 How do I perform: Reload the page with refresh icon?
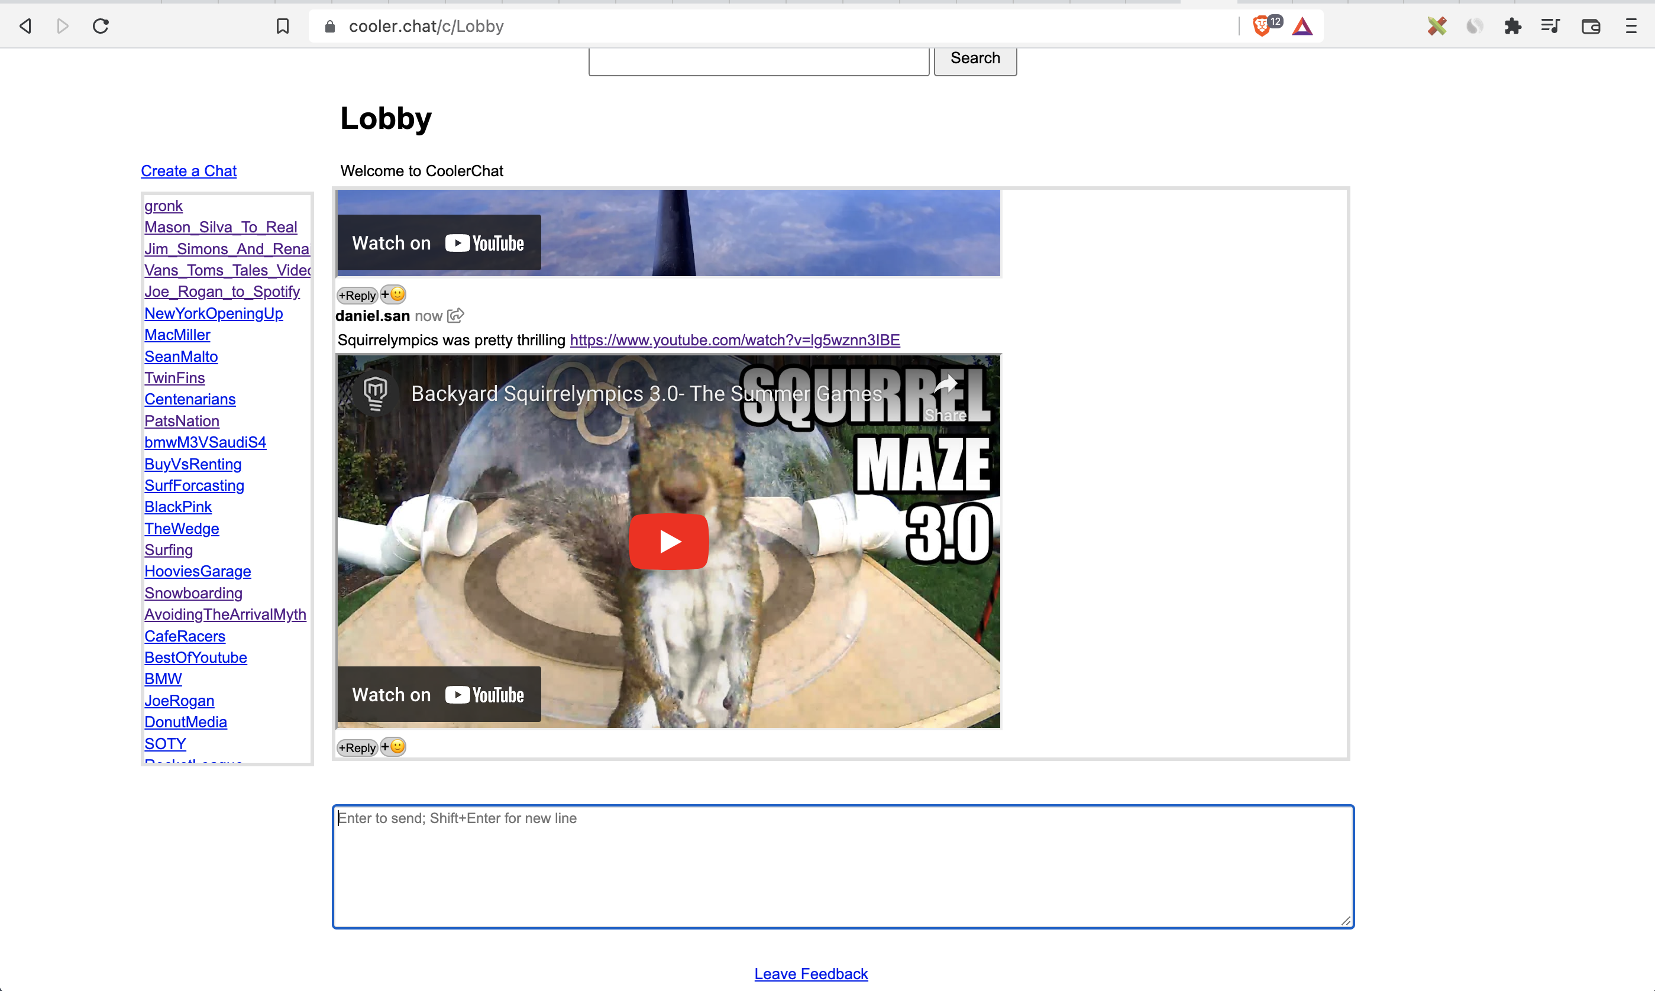[101, 26]
